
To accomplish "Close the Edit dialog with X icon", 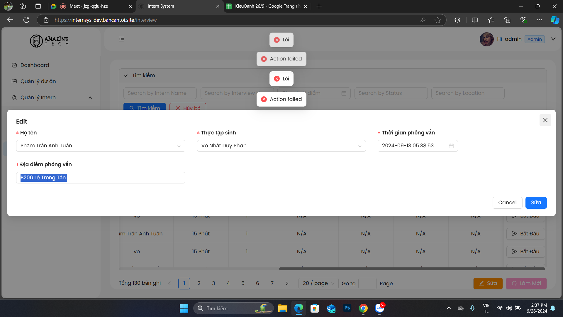I will 545,120.
